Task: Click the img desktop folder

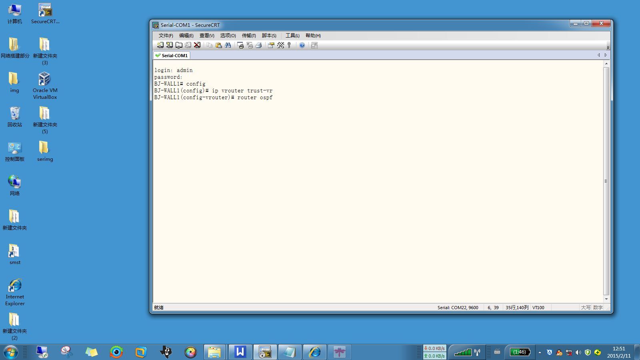Action: pyautogui.click(x=14, y=83)
